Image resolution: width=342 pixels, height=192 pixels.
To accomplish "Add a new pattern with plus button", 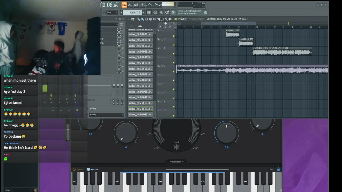I will coord(143,12).
